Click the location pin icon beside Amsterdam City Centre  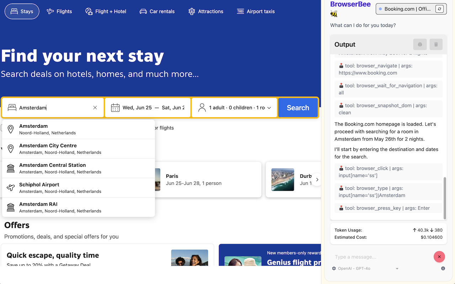tap(11, 149)
